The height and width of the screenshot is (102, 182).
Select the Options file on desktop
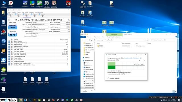tap(3, 90)
